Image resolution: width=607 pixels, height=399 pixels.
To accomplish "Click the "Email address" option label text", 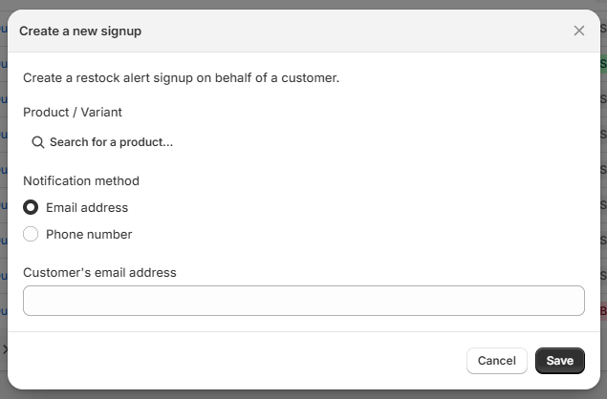I will [x=86, y=207].
